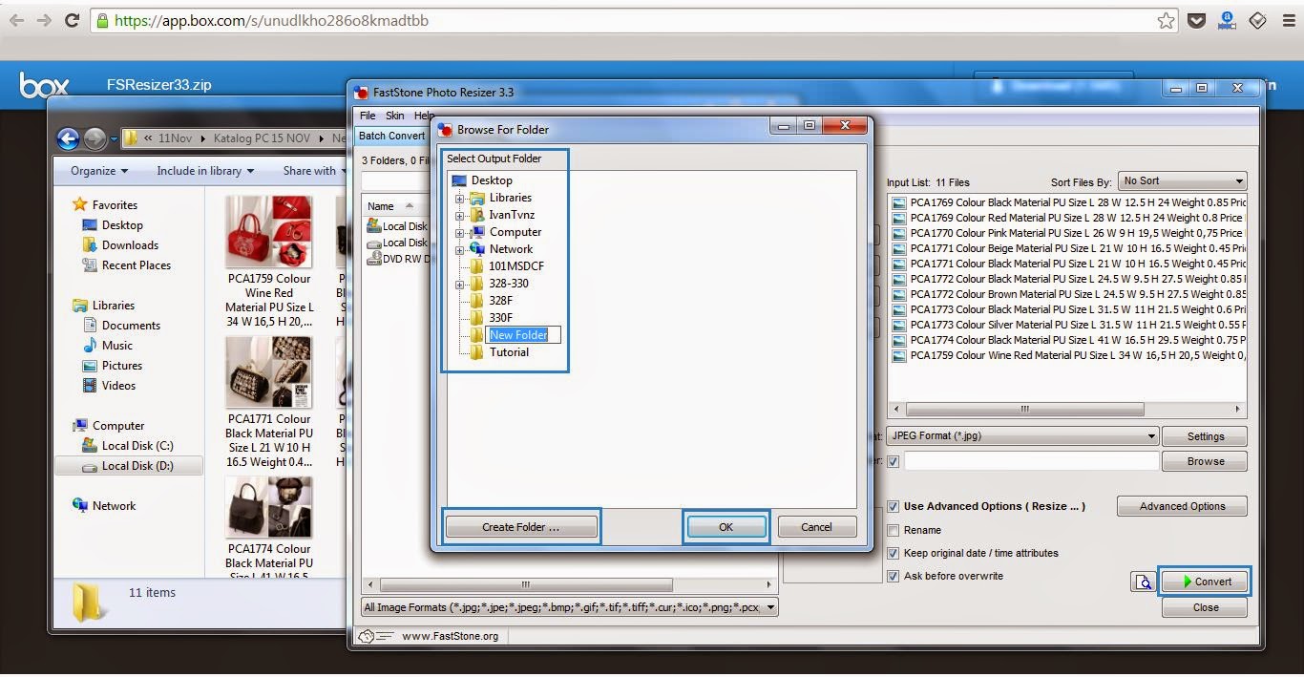1304x677 pixels.
Task: Select the Tutorial folder icon in the tree
Action: 477,352
